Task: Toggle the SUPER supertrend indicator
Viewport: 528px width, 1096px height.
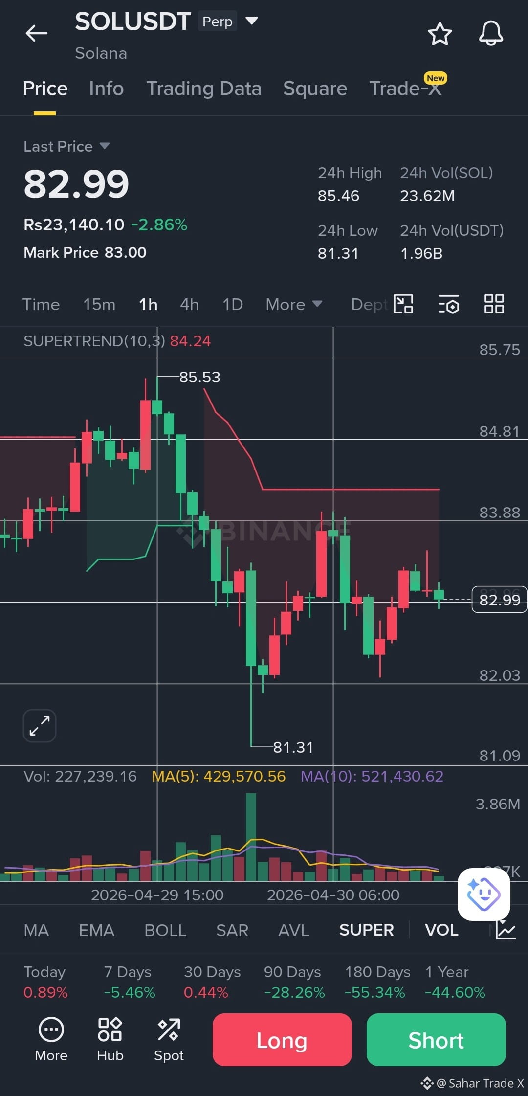Action: click(x=366, y=930)
